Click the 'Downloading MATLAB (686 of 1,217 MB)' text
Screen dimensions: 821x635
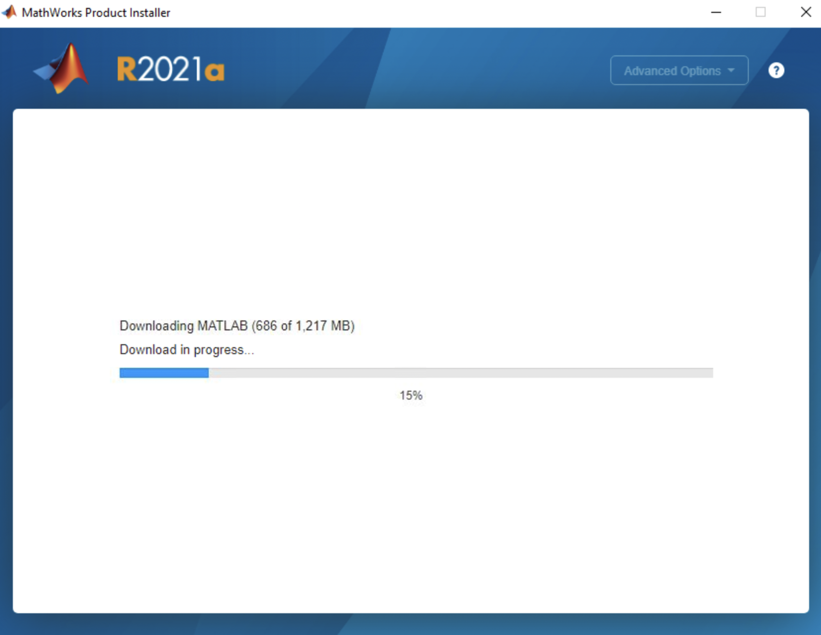tap(237, 326)
